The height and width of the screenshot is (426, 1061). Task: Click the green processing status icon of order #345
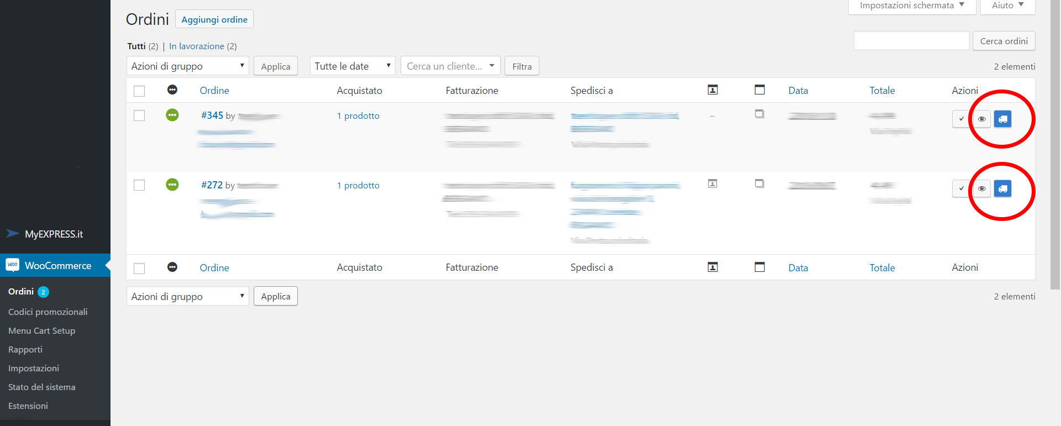172,115
